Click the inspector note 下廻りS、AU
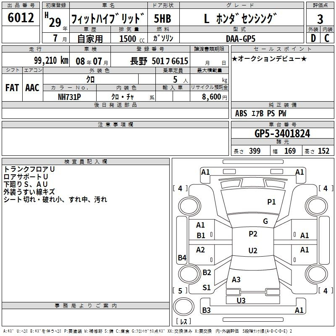Screen dimensions: 336x336 pyautogui.click(x=26, y=184)
